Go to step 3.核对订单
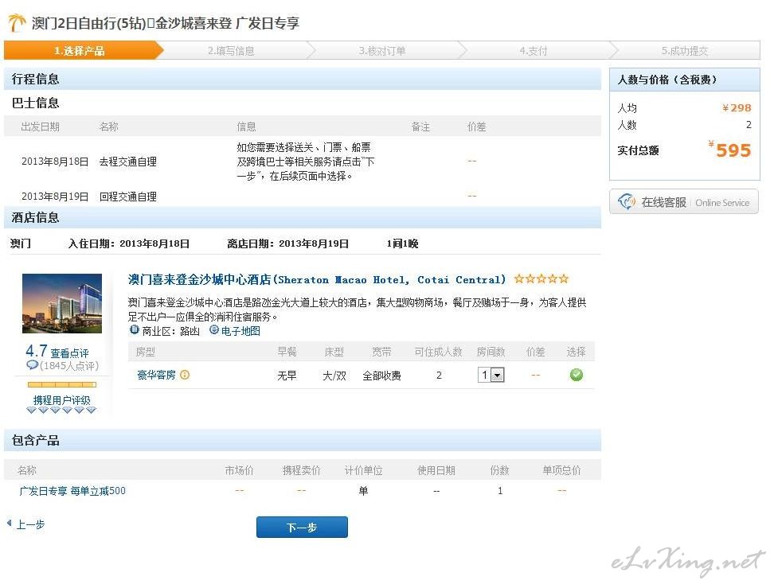774x588 pixels. pyautogui.click(x=382, y=51)
